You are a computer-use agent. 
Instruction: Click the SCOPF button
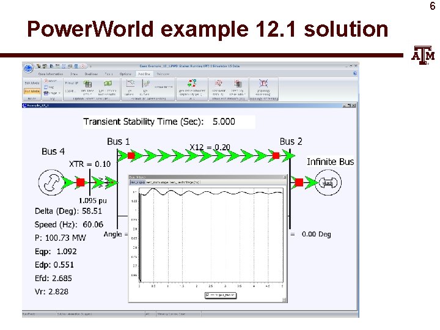70,91
